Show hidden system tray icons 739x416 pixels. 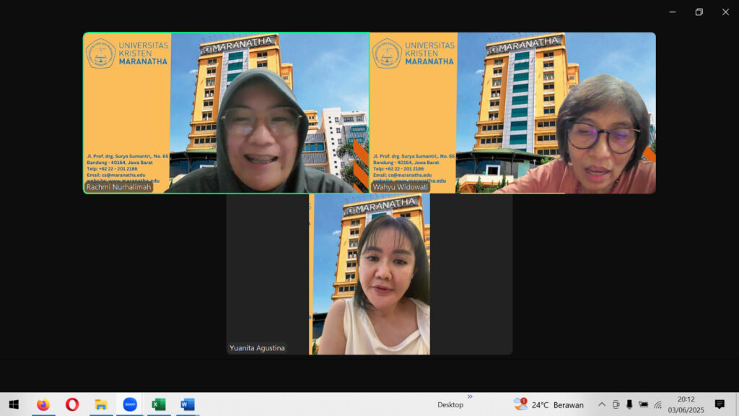point(602,404)
